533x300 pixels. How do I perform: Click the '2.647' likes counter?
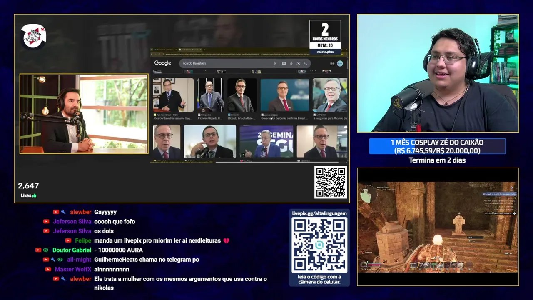coord(28,186)
